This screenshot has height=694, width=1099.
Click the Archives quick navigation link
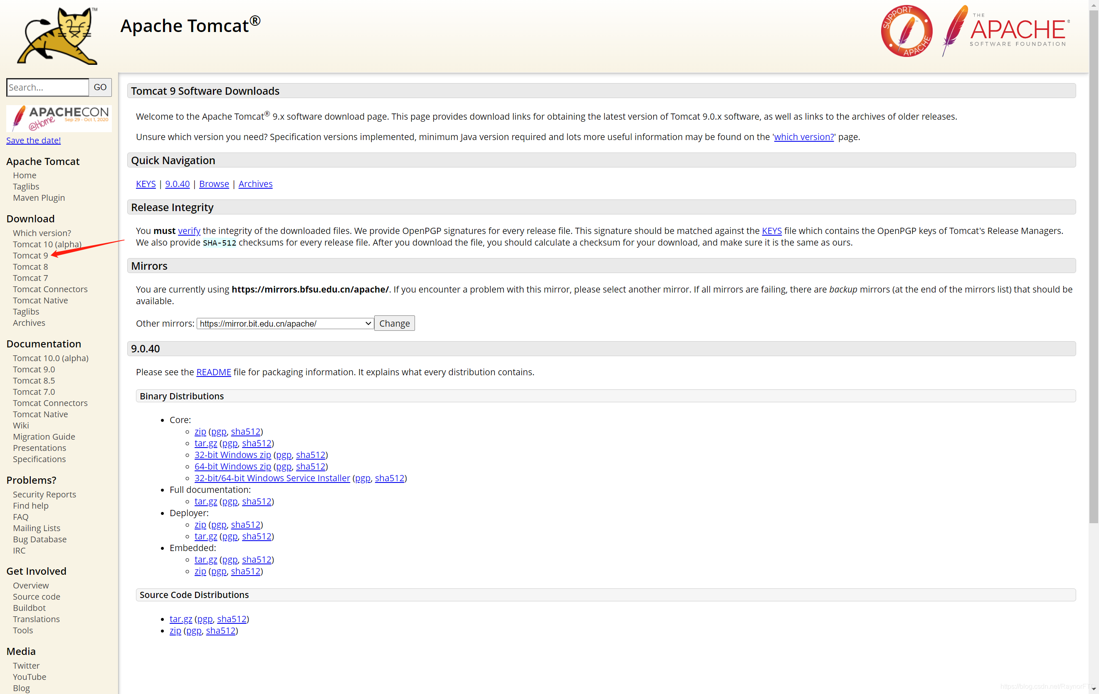tap(255, 184)
